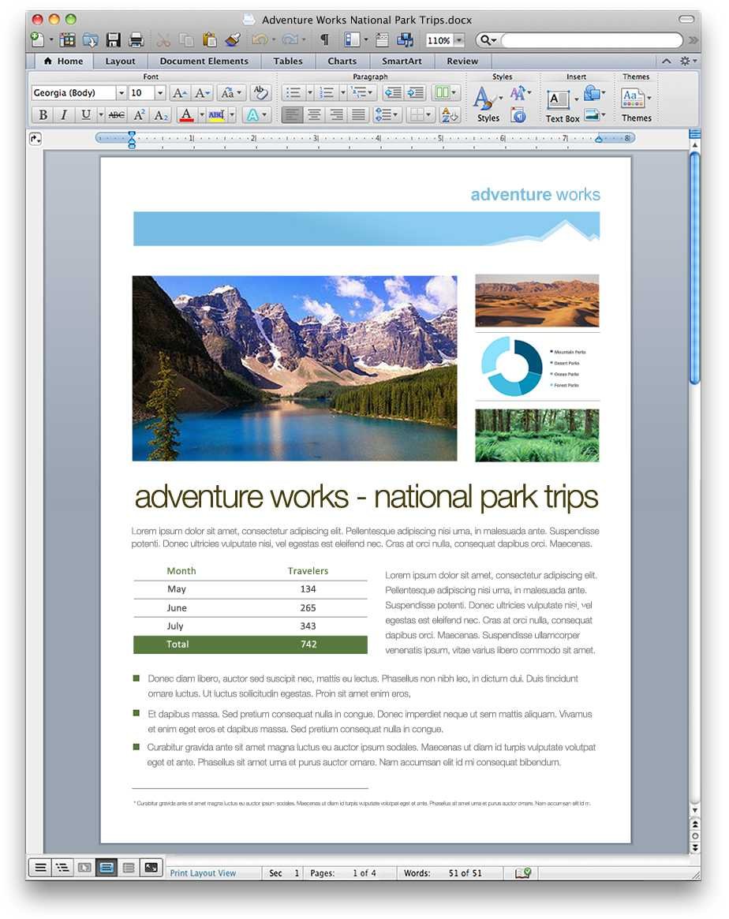Select the Format Painter brush icon
729x919 pixels.
pos(232,40)
